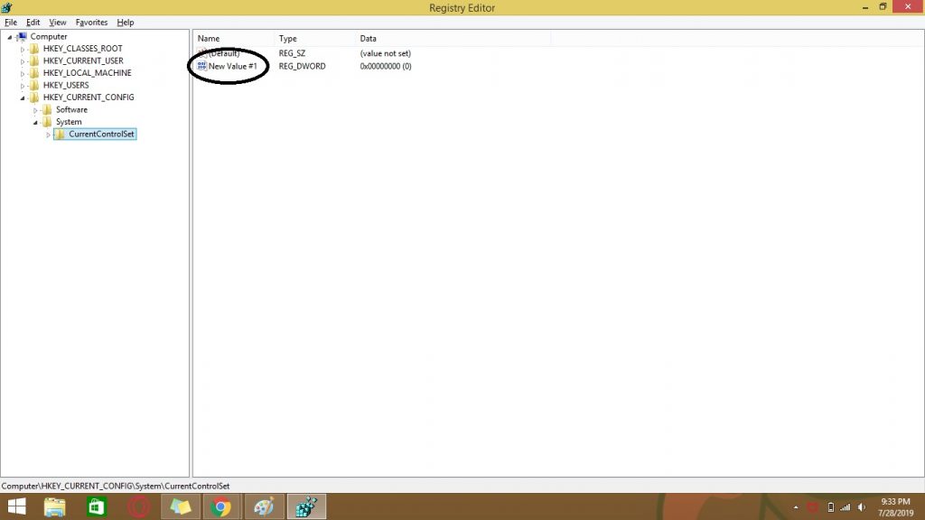Open volume control in tray
This screenshot has height=520, width=925.
pyautogui.click(x=862, y=507)
